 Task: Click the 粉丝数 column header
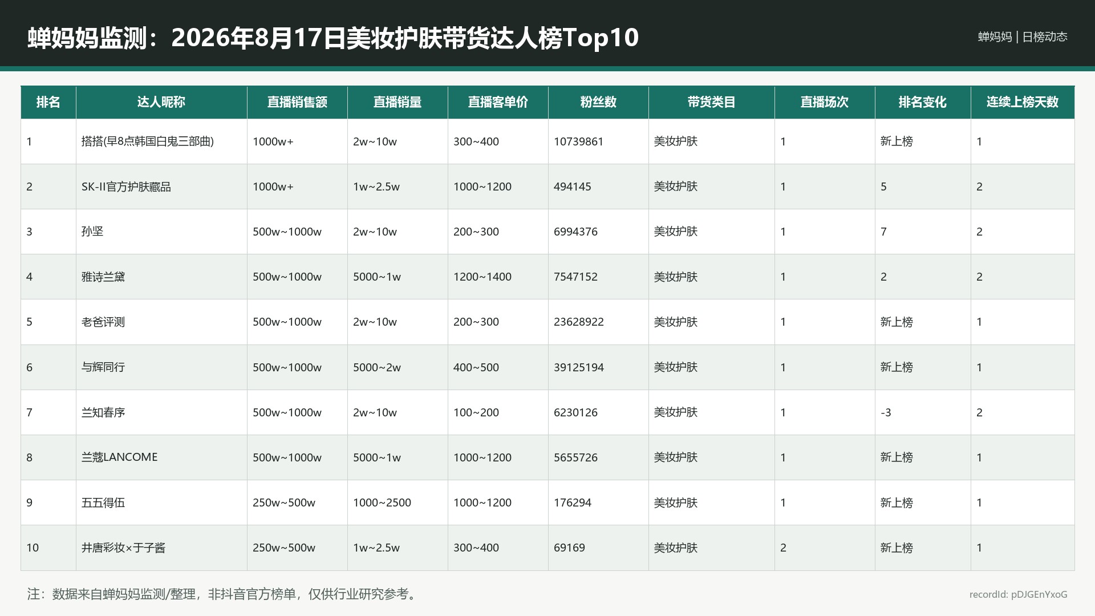click(598, 102)
